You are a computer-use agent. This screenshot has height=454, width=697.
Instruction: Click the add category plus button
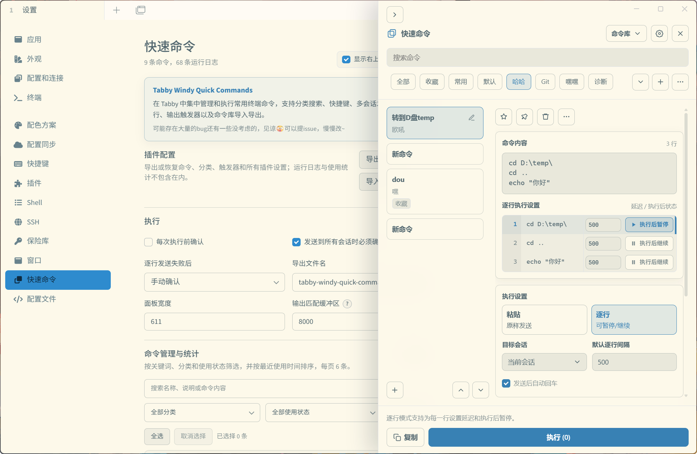coord(660,82)
